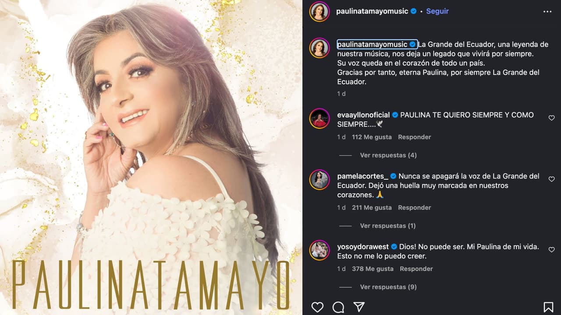561x315 pixels.
Task: Share the post via paper plane icon
Action: coord(359,307)
